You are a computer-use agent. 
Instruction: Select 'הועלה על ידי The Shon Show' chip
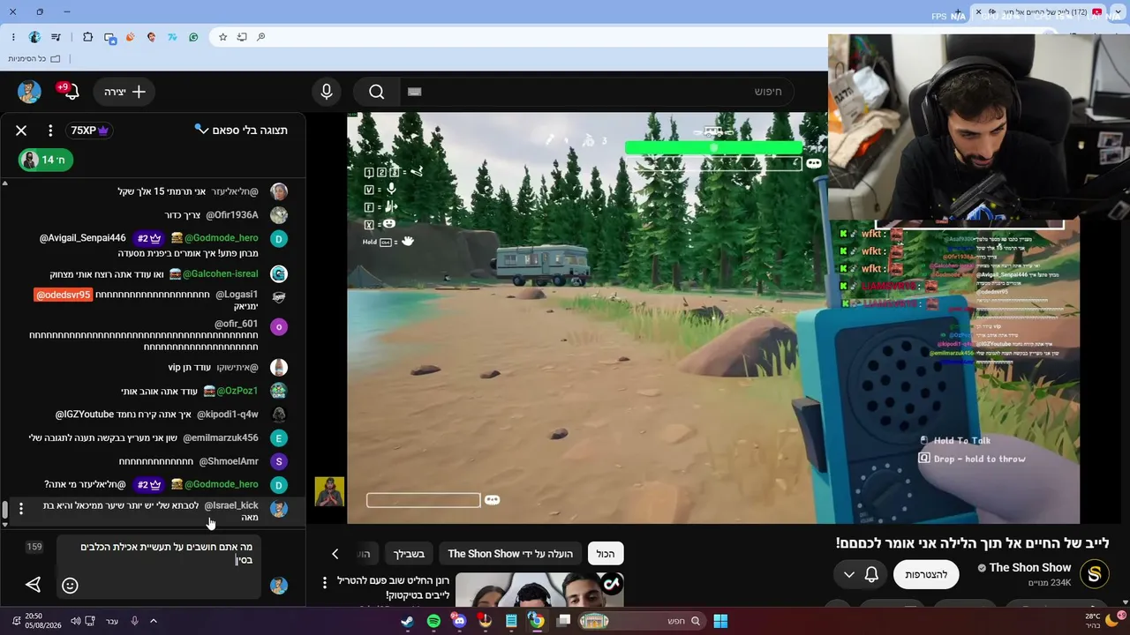510,554
